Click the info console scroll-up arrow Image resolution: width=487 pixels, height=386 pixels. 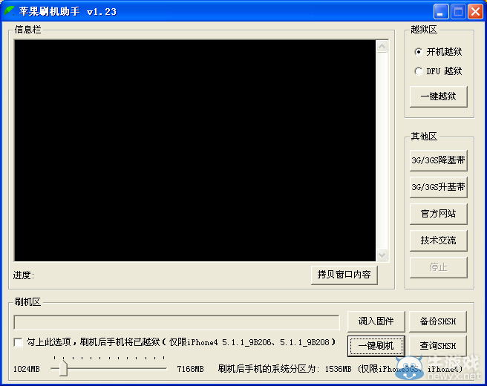[x=382, y=47]
